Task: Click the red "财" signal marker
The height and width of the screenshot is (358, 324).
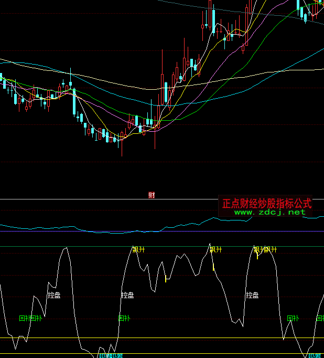Action: click(x=152, y=195)
